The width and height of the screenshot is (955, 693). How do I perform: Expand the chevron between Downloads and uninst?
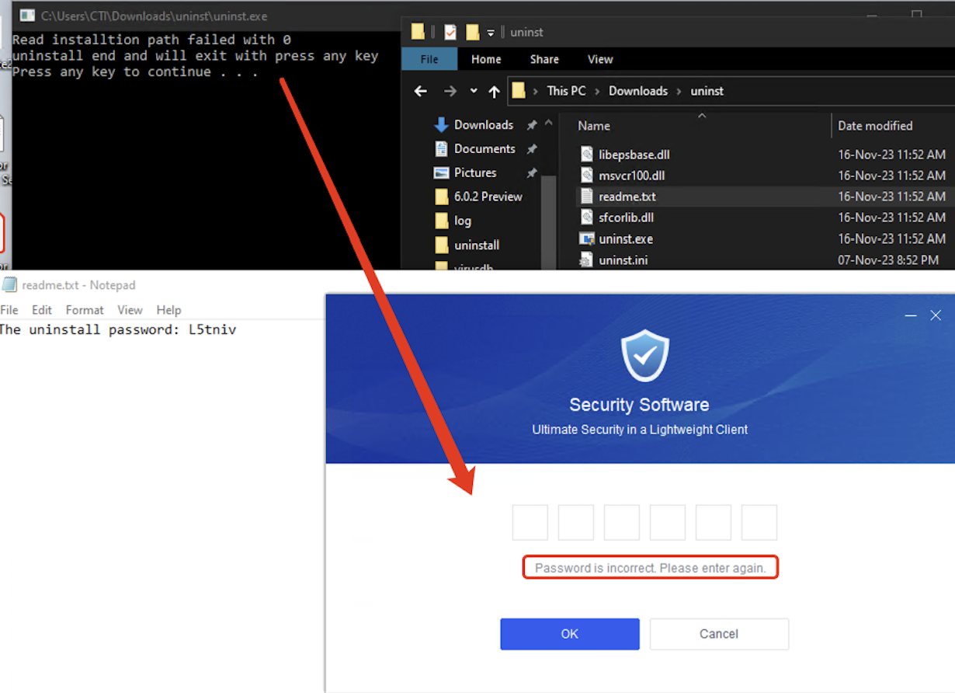679,91
